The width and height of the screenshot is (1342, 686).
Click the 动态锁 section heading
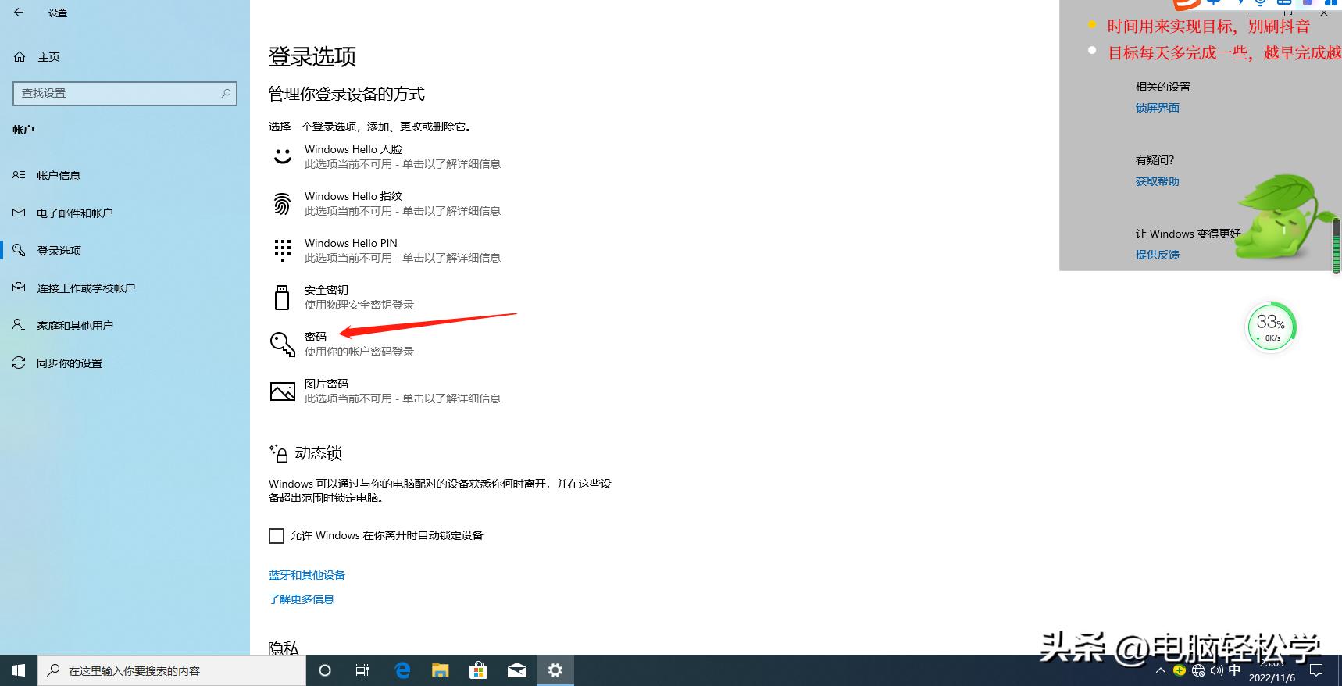[x=319, y=453]
